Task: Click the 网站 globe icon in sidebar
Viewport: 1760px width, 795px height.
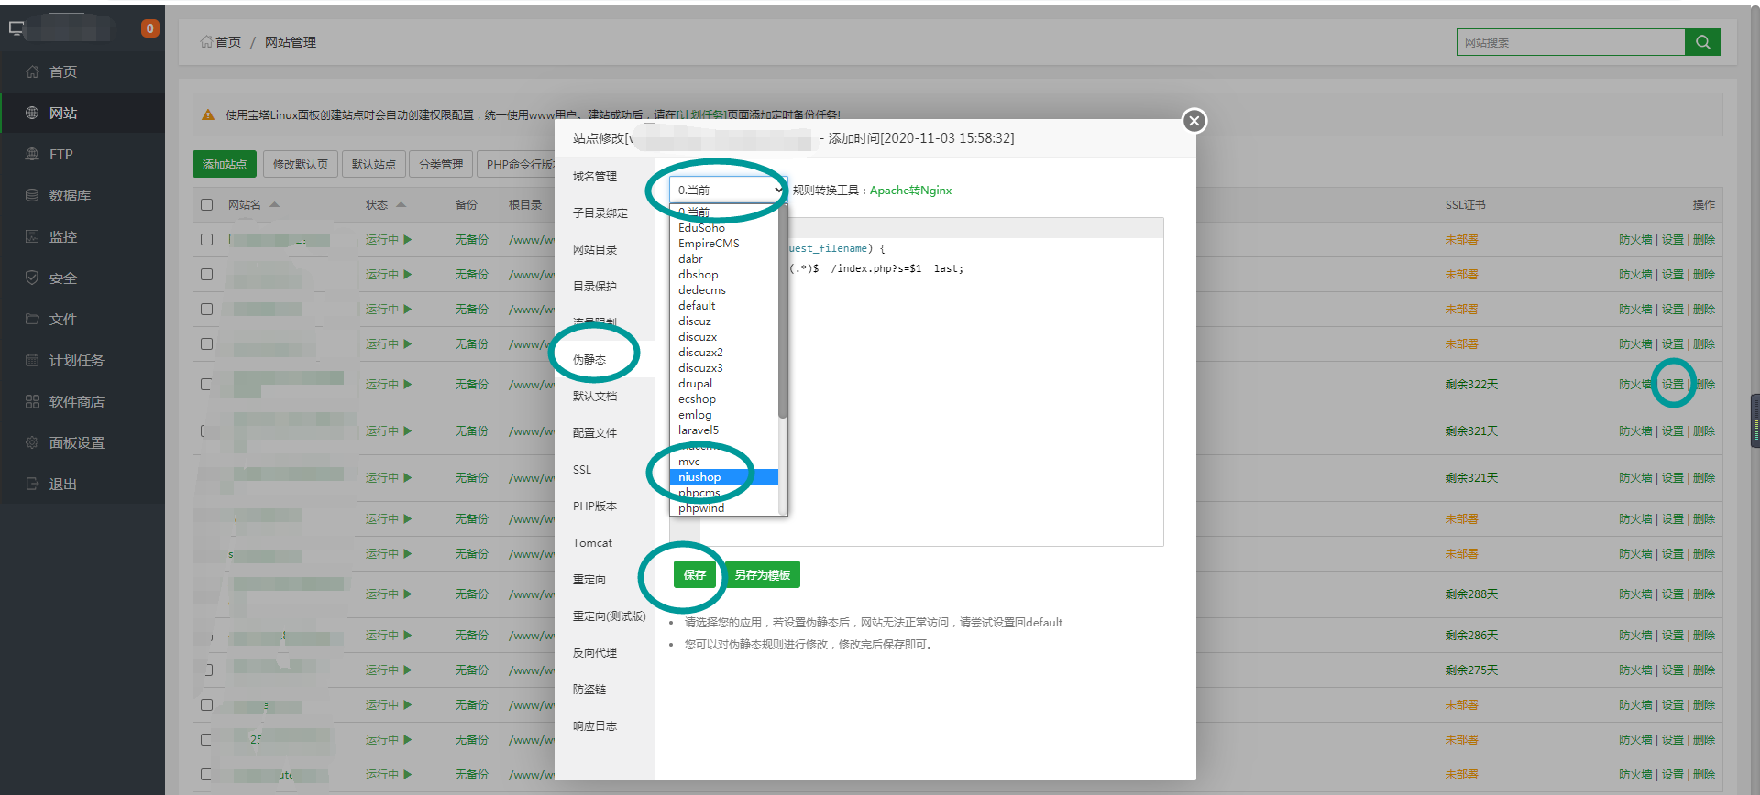Action: 32,113
